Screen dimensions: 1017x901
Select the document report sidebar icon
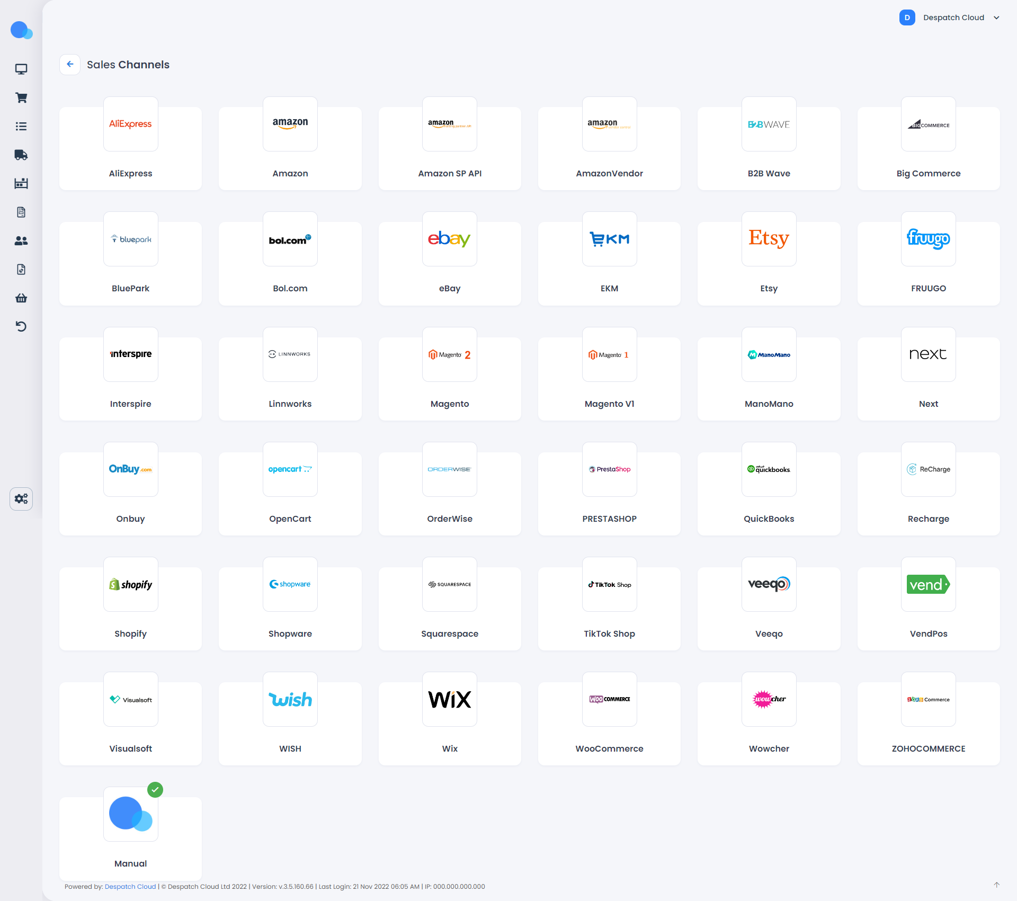pyautogui.click(x=21, y=212)
